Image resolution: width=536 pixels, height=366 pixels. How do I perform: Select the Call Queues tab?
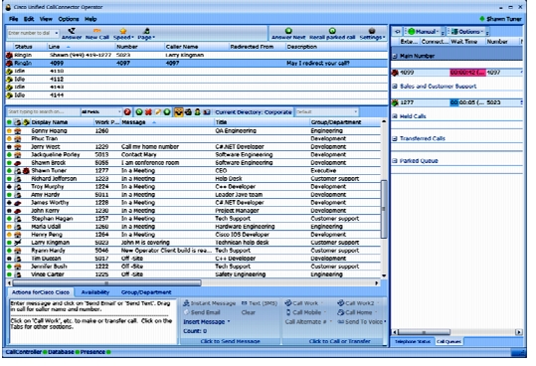pyautogui.click(x=448, y=341)
